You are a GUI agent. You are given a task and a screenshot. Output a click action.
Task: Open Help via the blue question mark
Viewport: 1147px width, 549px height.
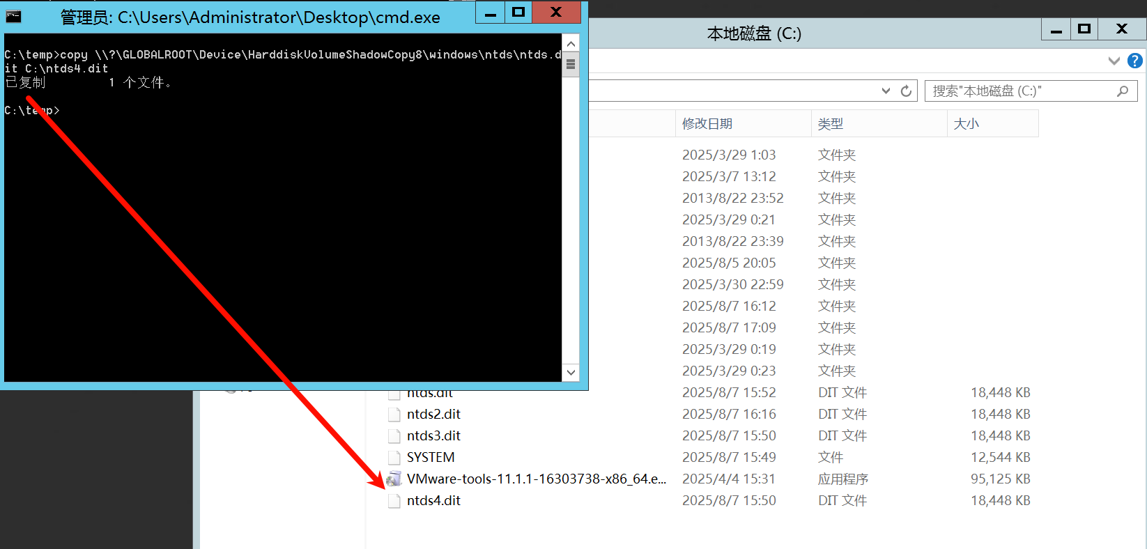(x=1135, y=61)
